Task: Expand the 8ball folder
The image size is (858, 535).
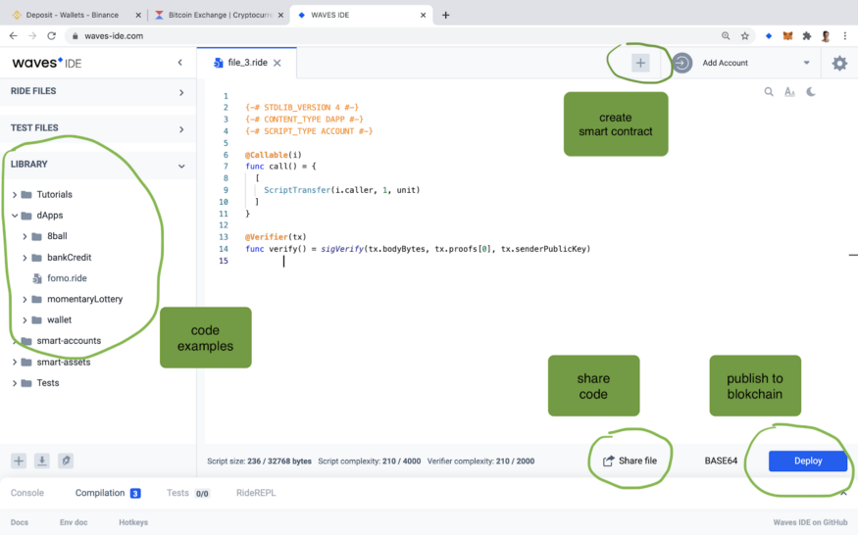Action: coord(25,236)
